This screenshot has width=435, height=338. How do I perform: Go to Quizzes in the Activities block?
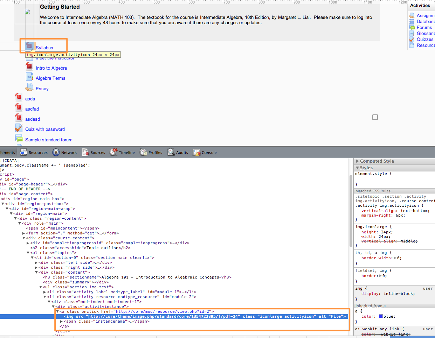pos(425,40)
